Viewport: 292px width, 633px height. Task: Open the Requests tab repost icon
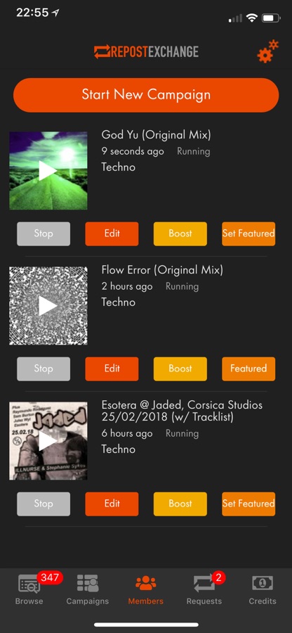click(x=204, y=583)
